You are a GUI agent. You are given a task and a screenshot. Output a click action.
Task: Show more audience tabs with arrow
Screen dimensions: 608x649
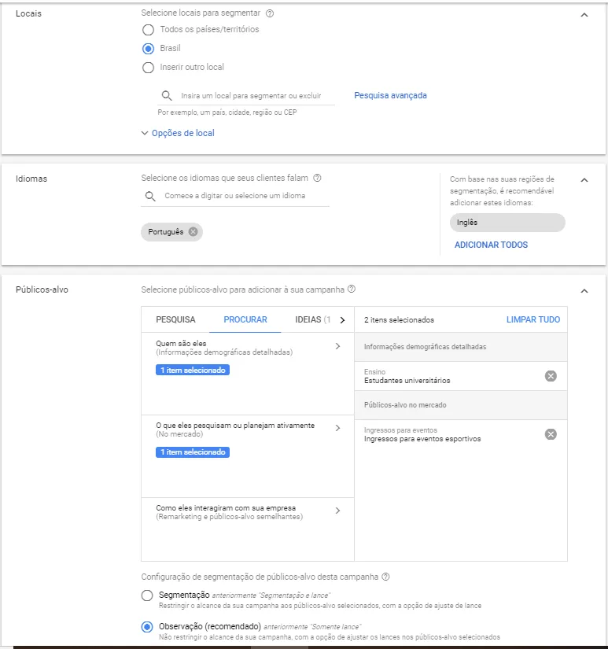342,320
